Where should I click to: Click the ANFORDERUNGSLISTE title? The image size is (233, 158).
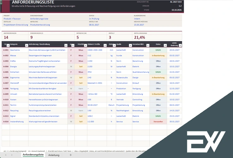coord(33,2)
